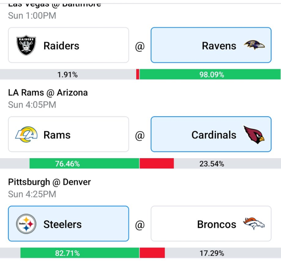The width and height of the screenshot is (281, 261).
Task: Click the Steelers round logo
Action: pos(26,224)
